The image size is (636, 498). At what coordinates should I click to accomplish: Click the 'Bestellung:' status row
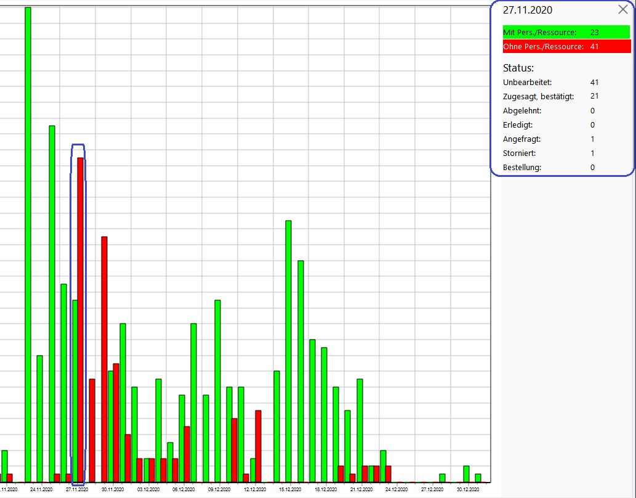pos(549,168)
